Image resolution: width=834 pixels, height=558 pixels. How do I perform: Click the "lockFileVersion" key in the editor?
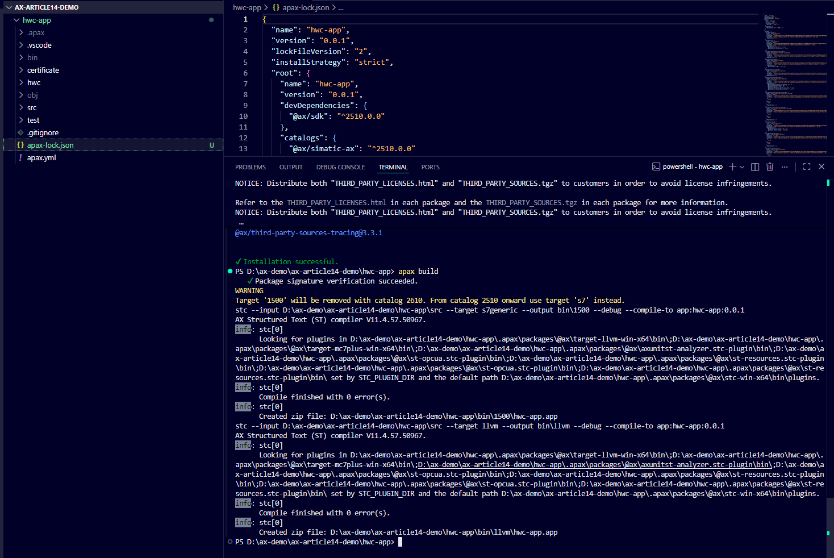(x=311, y=51)
